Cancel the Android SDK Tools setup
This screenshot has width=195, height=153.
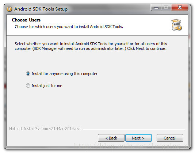[x=170, y=138]
